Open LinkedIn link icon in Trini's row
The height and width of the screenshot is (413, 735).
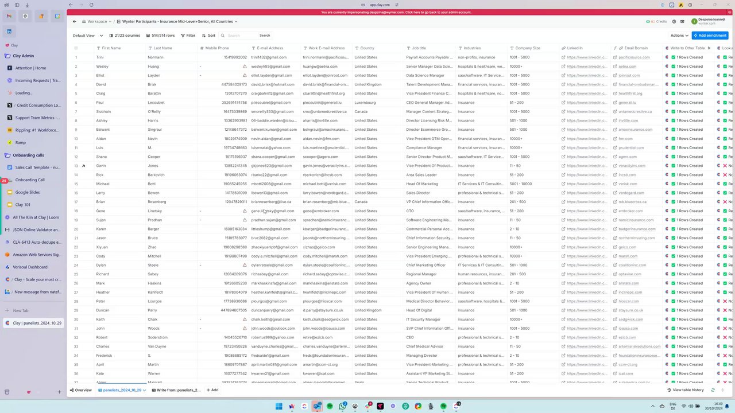coord(563,57)
